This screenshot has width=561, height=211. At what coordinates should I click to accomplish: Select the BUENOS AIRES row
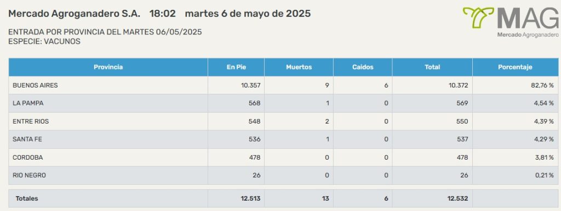pyautogui.click(x=283, y=85)
